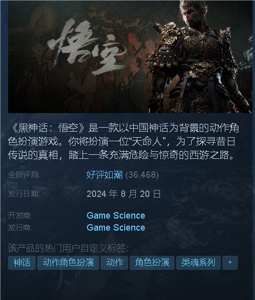Select the 动作角色扮演 tag

pos(68,262)
